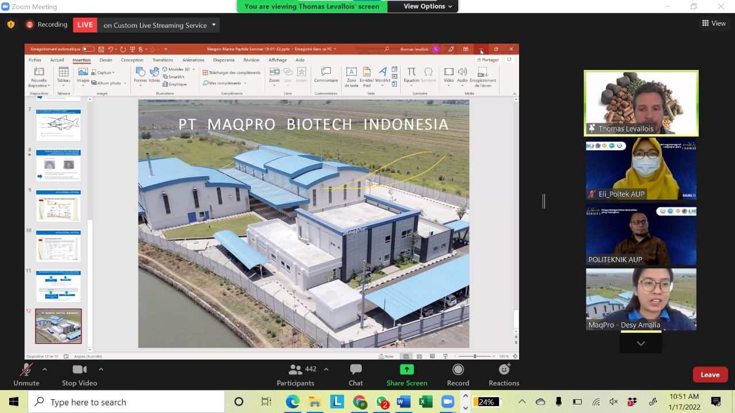The height and width of the screenshot is (413, 735).
Task: Type in Windows search box
Action: (x=126, y=402)
